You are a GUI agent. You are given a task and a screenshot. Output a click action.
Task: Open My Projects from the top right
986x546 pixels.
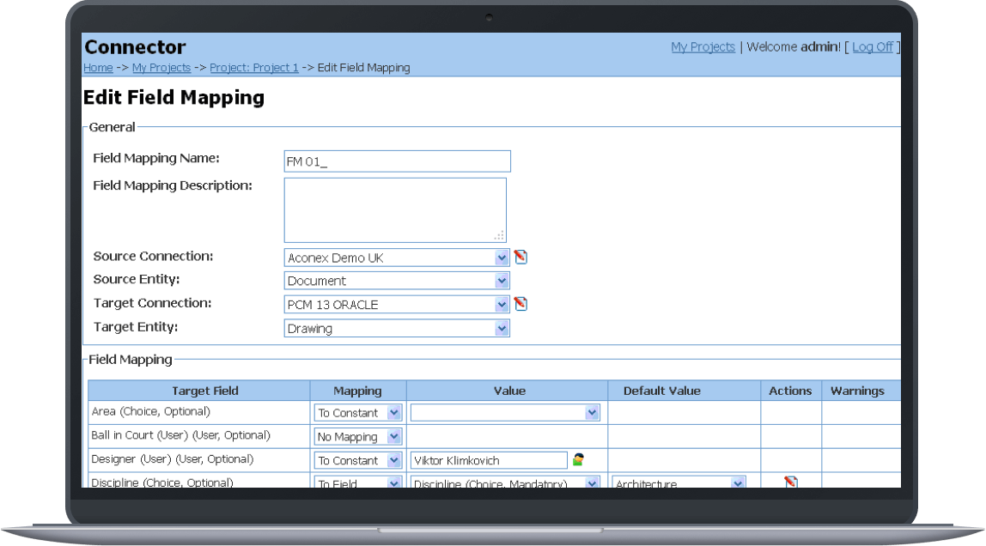(x=703, y=46)
